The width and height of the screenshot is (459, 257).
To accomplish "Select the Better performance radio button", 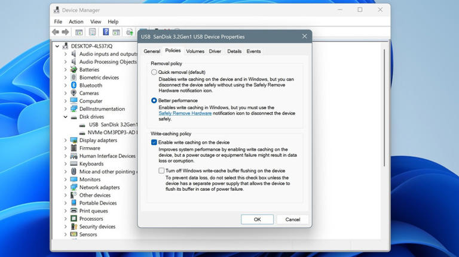I will 154,100.
